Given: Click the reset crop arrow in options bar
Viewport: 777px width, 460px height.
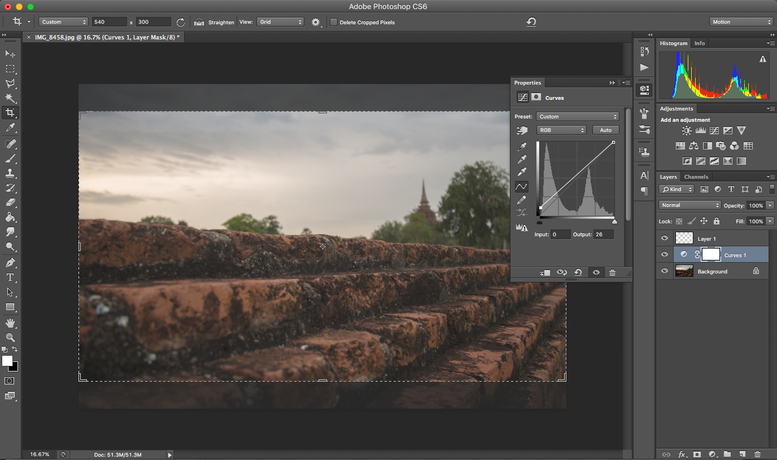Looking at the screenshot, I should (x=531, y=22).
